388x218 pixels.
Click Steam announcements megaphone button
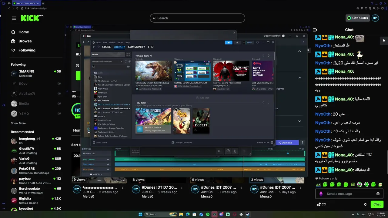(229, 42)
